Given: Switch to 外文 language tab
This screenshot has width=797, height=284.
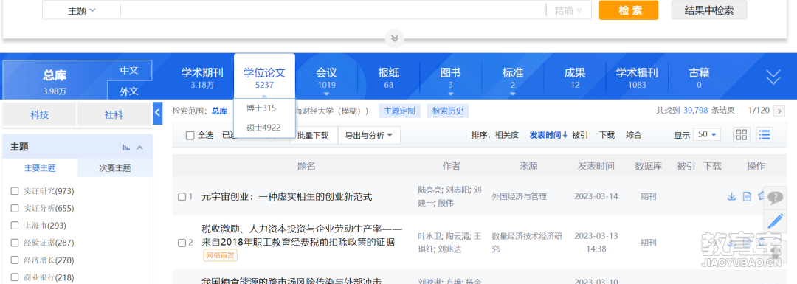Looking at the screenshot, I should [x=129, y=91].
